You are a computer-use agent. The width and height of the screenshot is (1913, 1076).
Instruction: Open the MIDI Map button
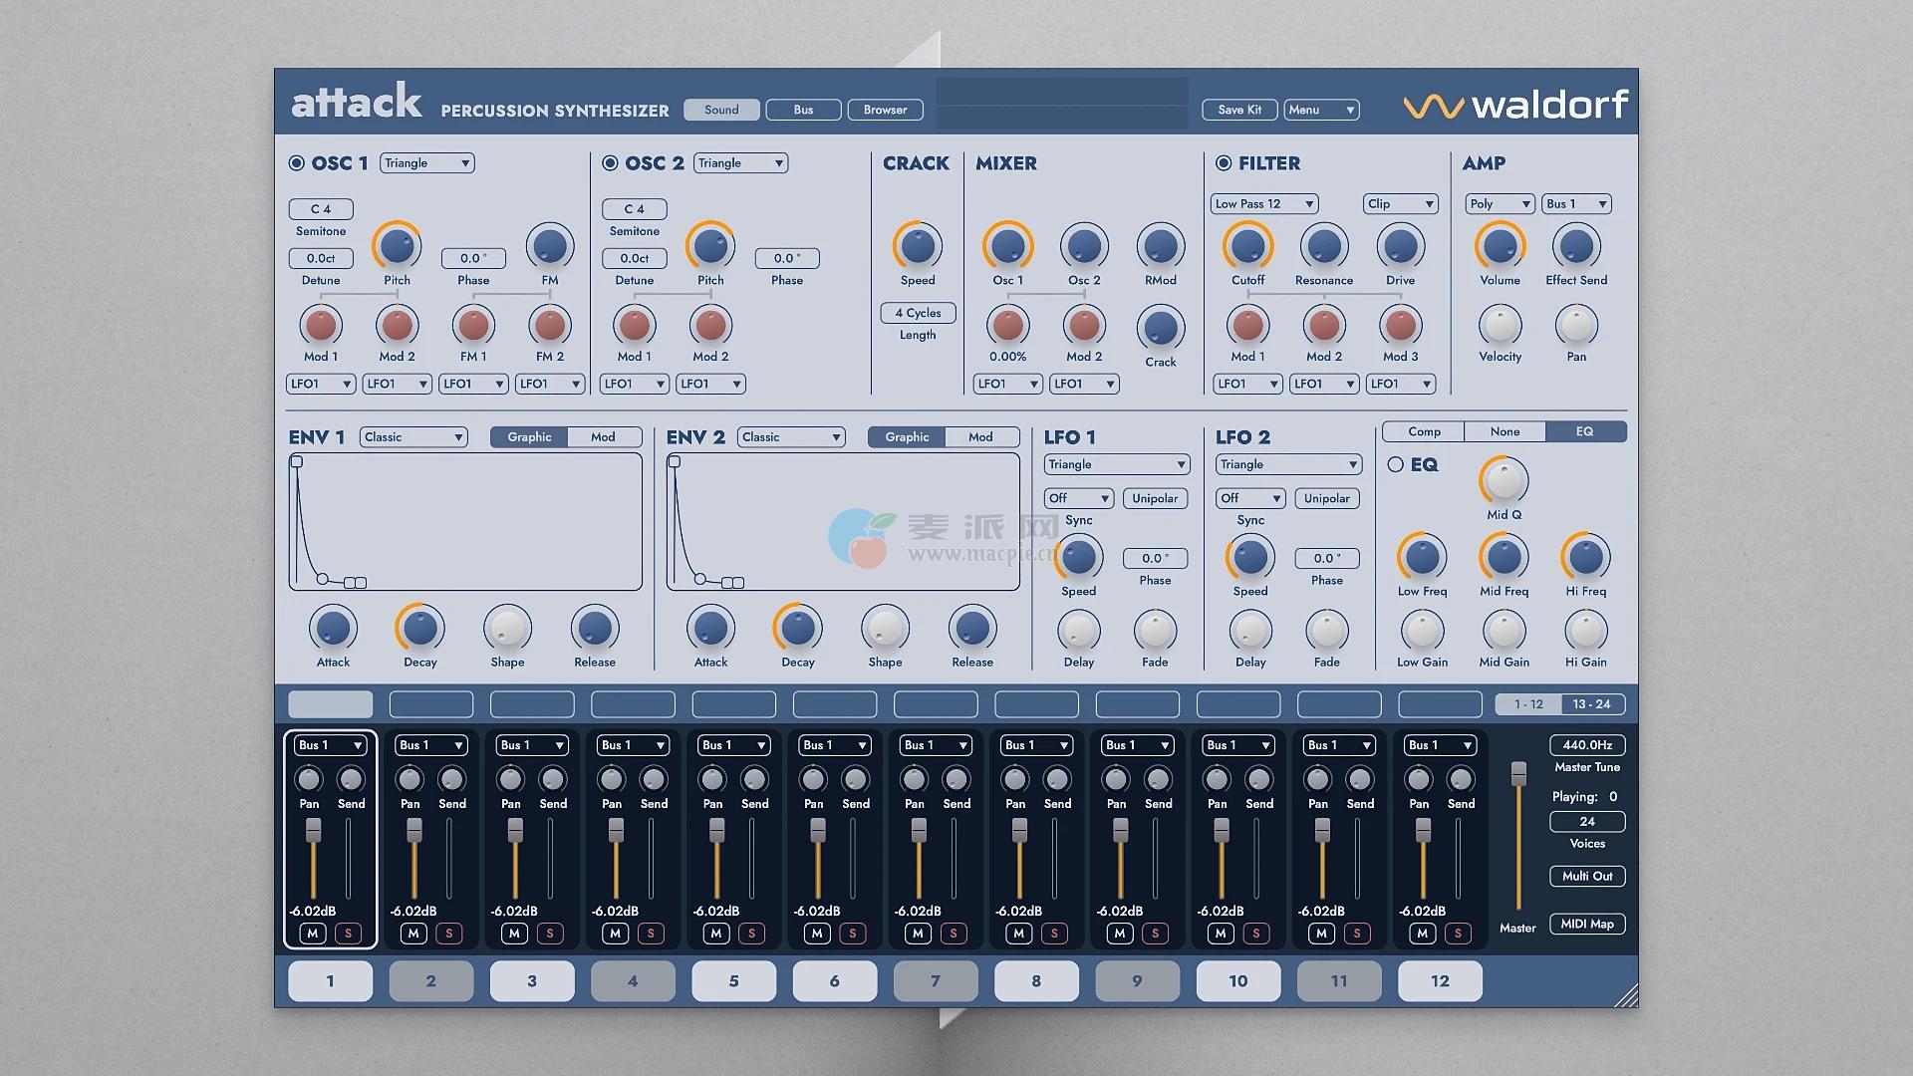[1586, 924]
